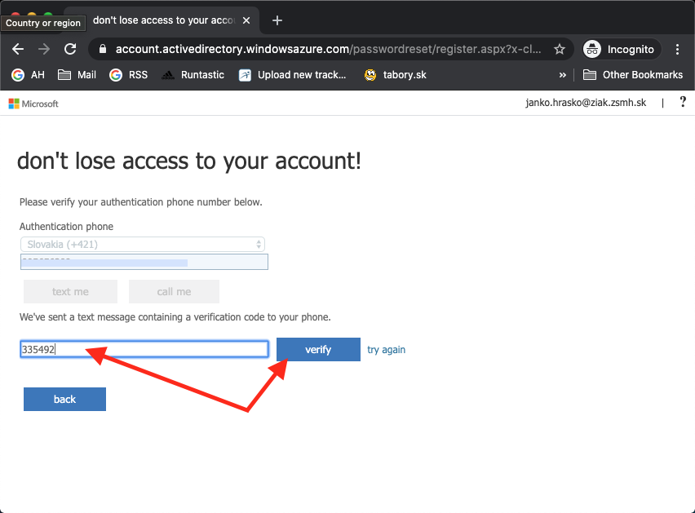Click the browser back arrow
This screenshot has width=695, height=513.
(x=18, y=49)
